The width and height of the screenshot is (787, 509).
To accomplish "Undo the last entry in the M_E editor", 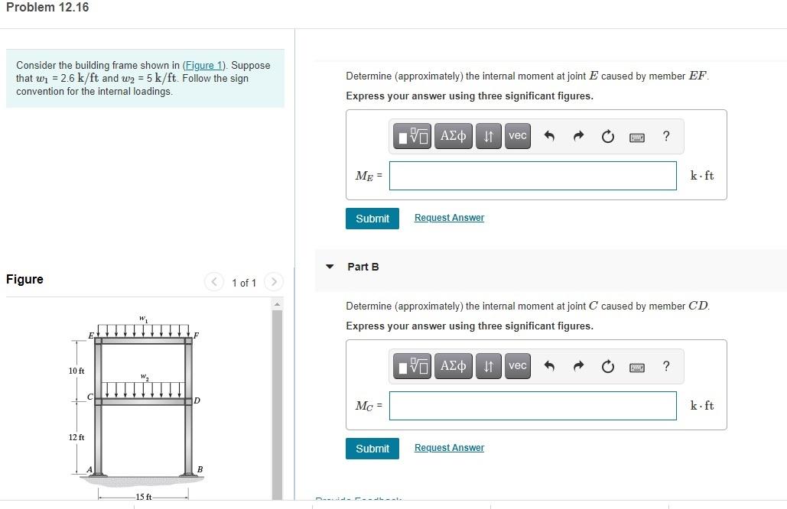I will click(x=548, y=135).
